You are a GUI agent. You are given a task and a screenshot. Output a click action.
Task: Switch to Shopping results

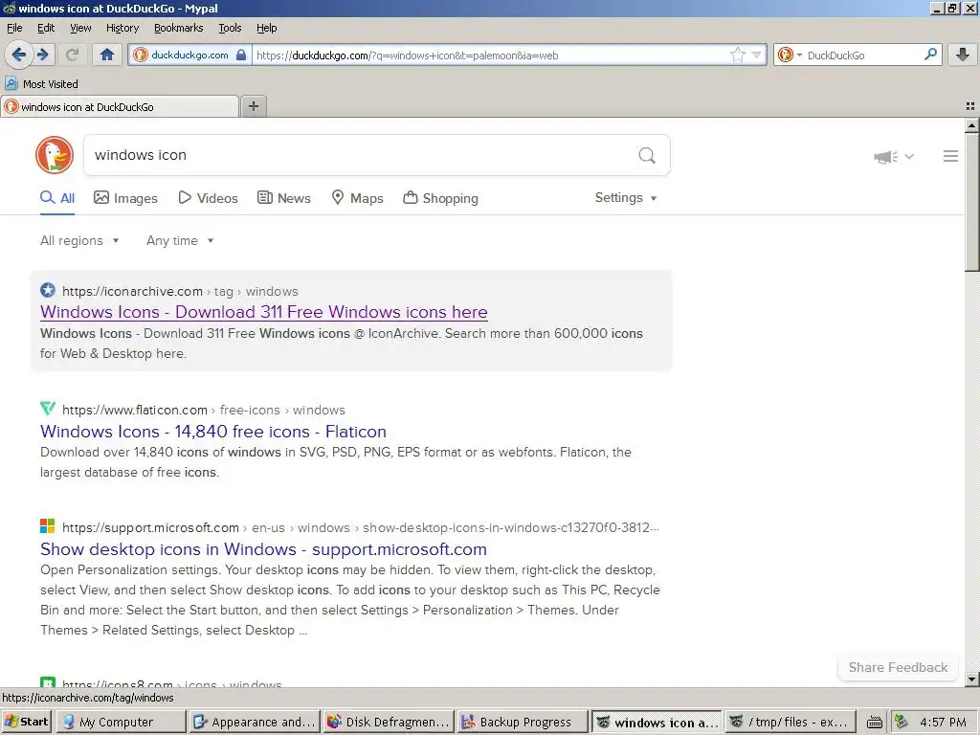click(x=440, y=198)
